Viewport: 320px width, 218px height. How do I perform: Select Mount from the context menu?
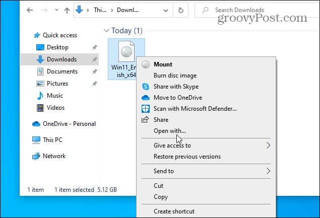163,64
